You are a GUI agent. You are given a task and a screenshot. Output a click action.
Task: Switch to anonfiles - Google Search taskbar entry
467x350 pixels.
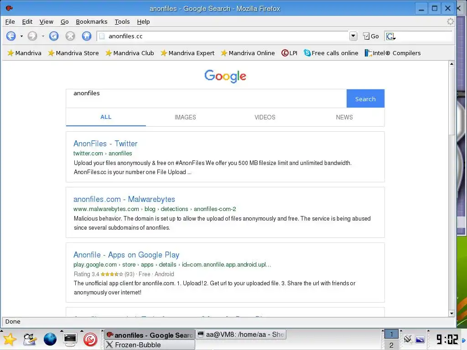(150, 335)
